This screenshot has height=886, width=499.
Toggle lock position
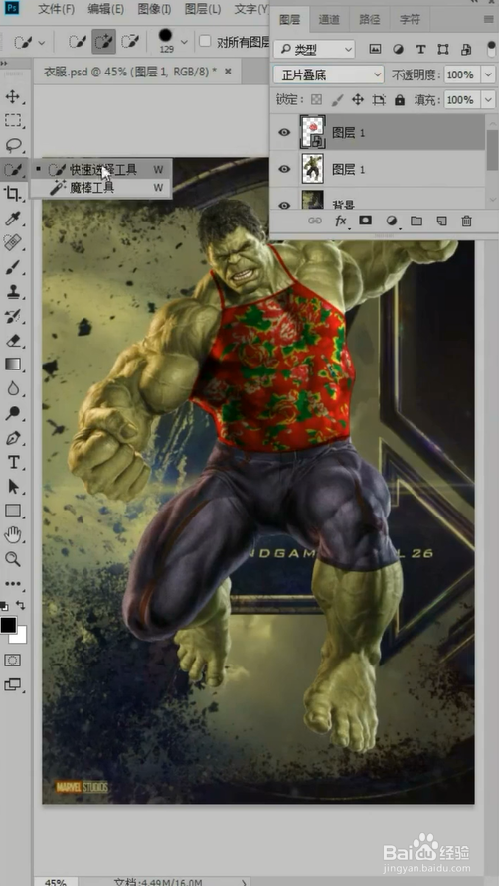pos(358,100)
